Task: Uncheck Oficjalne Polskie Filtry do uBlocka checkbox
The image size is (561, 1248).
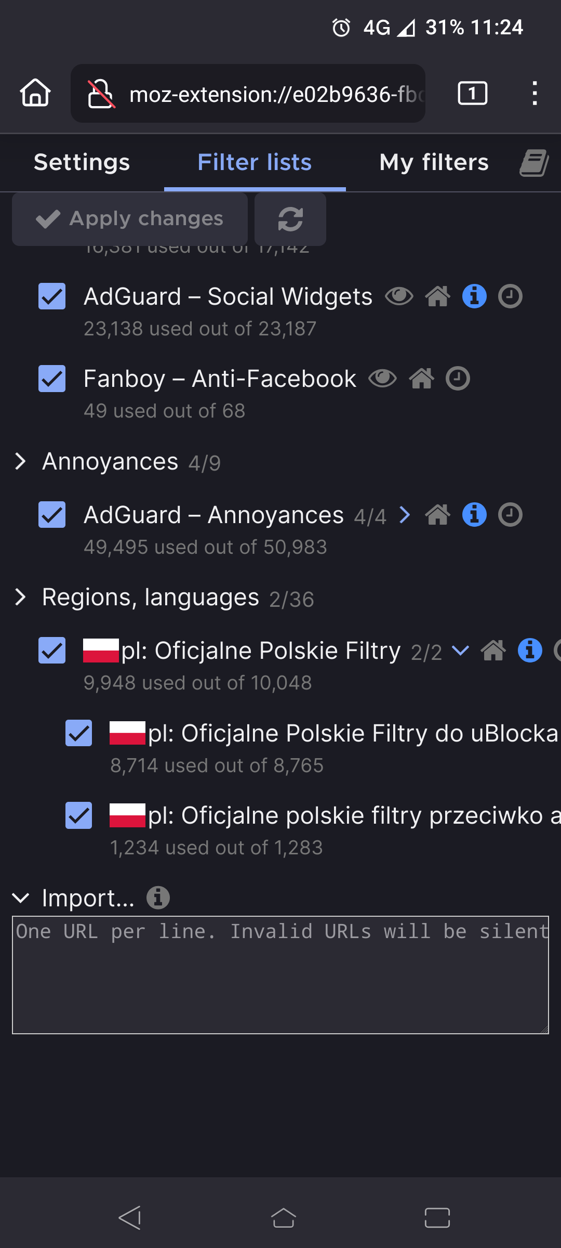Action: tap(79, 733)
